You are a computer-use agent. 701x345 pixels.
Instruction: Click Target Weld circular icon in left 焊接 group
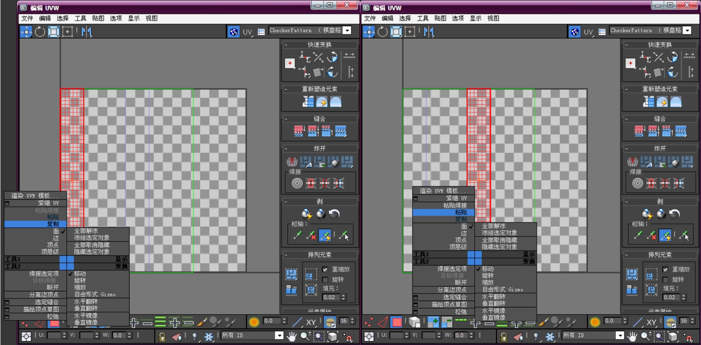point(297,183)
